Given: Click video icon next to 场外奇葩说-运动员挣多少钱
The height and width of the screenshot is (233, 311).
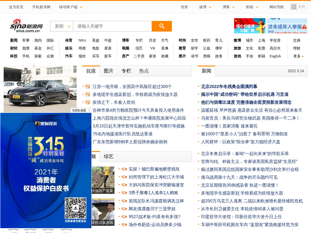Looking at the screenshot, I should [124, 225].
